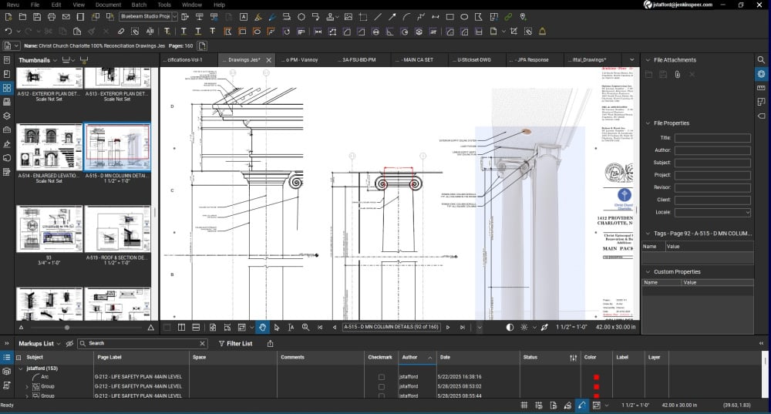
Task: Open the Thumbnails panel dropdown arrow
Action: 55,60
